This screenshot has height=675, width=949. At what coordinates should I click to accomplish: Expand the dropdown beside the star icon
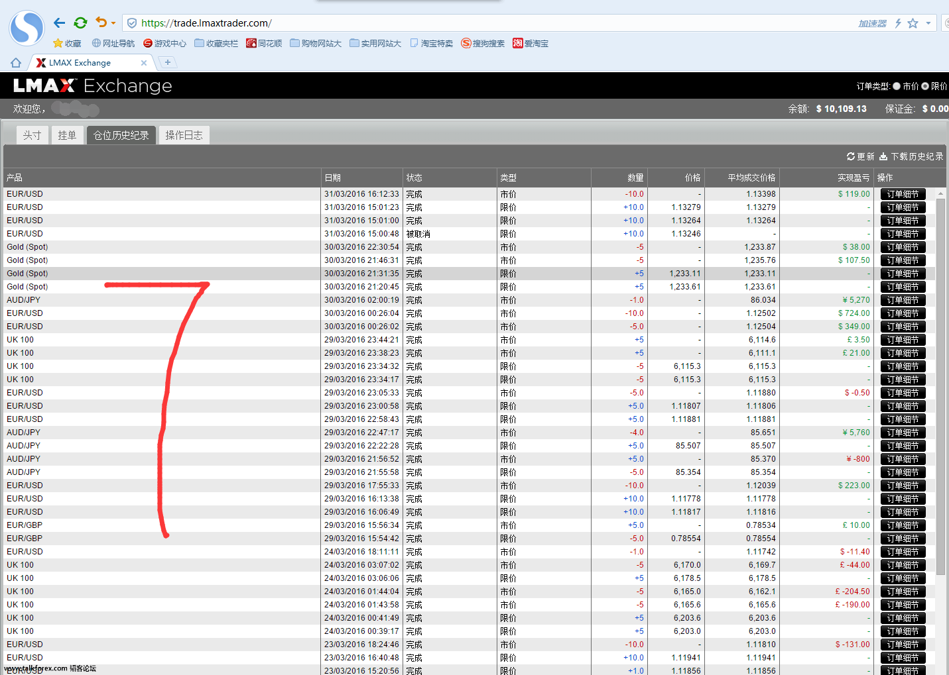pyautogui.click(x=928, y=23)
